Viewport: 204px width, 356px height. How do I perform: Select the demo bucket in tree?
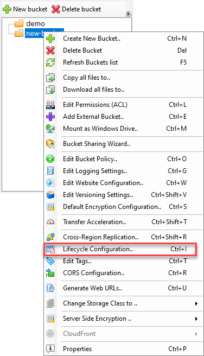point(35,23)
